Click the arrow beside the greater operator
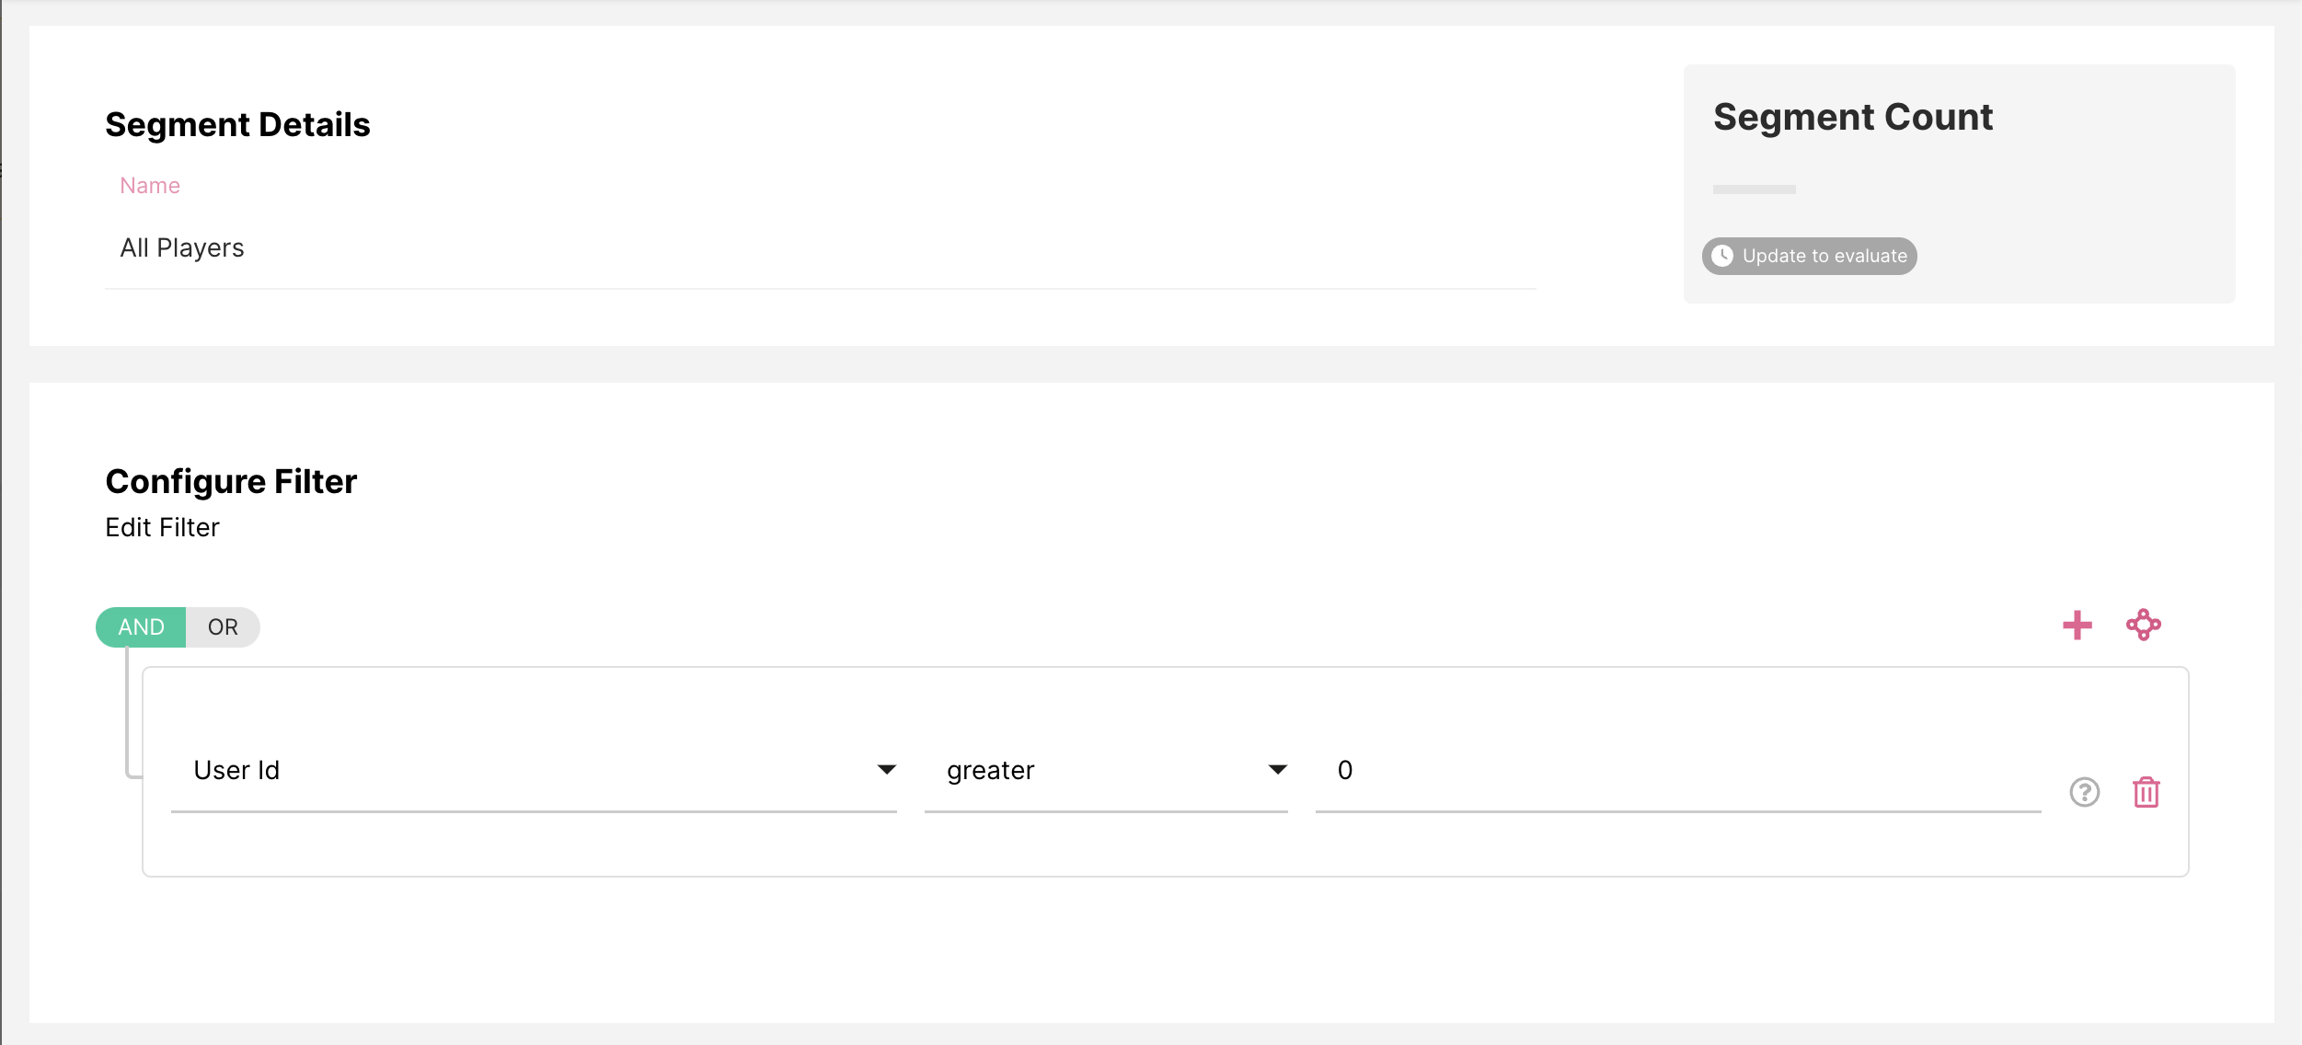The height and width of the screenshot is (1045, 2302). pyautogui.click(x=1278, y=770)
